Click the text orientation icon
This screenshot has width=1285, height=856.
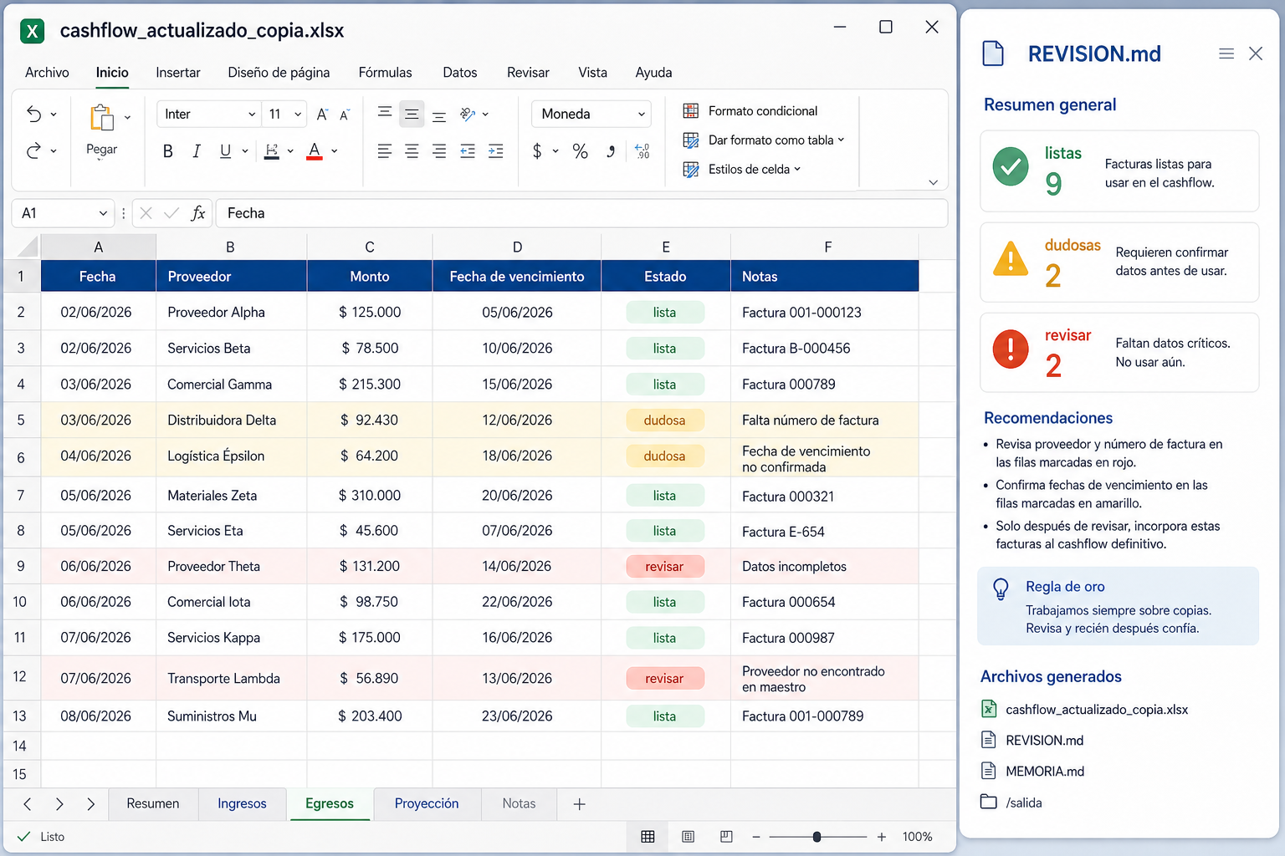point(468,115)
